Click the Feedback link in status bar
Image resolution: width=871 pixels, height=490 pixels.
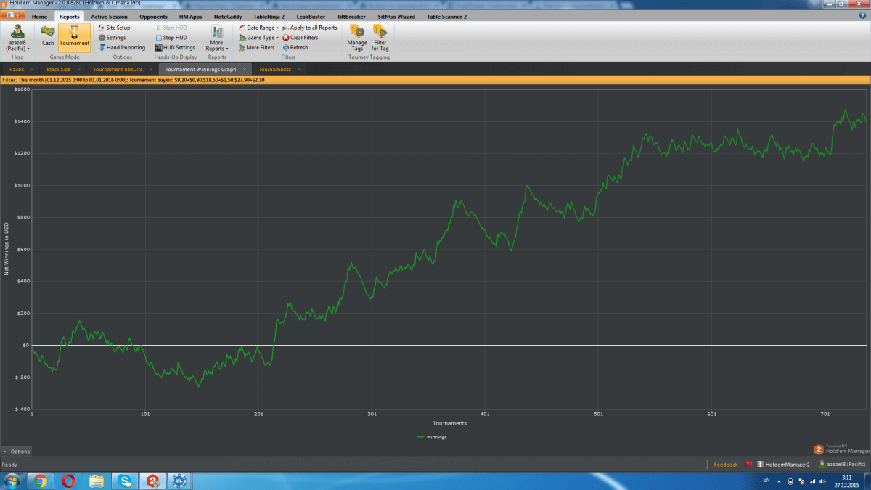725,465
